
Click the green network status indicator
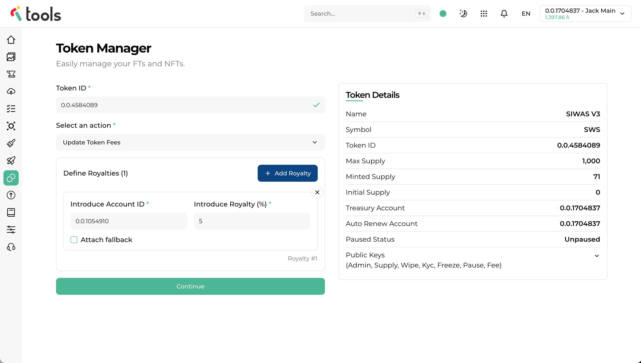(443, 14)
